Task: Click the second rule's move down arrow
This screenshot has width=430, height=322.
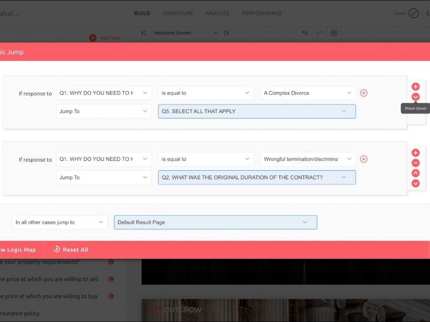Action: point(416,183)
